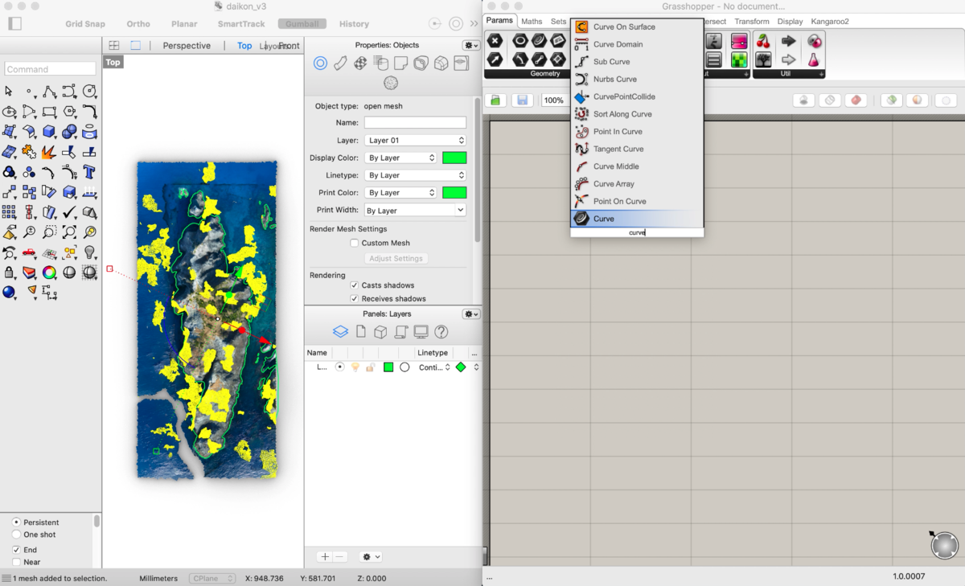Click the Command input field
The image size is (965, 586).
[x=50, y=69]
